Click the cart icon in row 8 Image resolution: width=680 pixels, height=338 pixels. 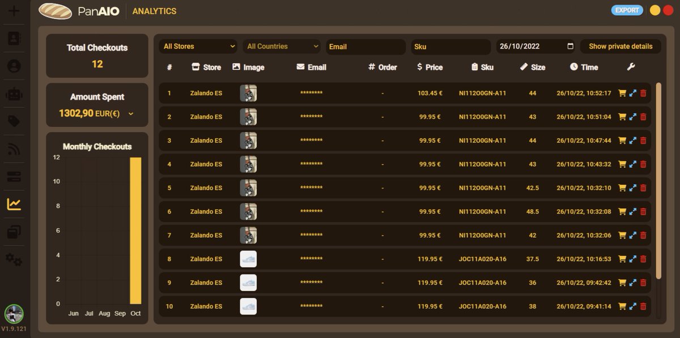pos(622,259)
